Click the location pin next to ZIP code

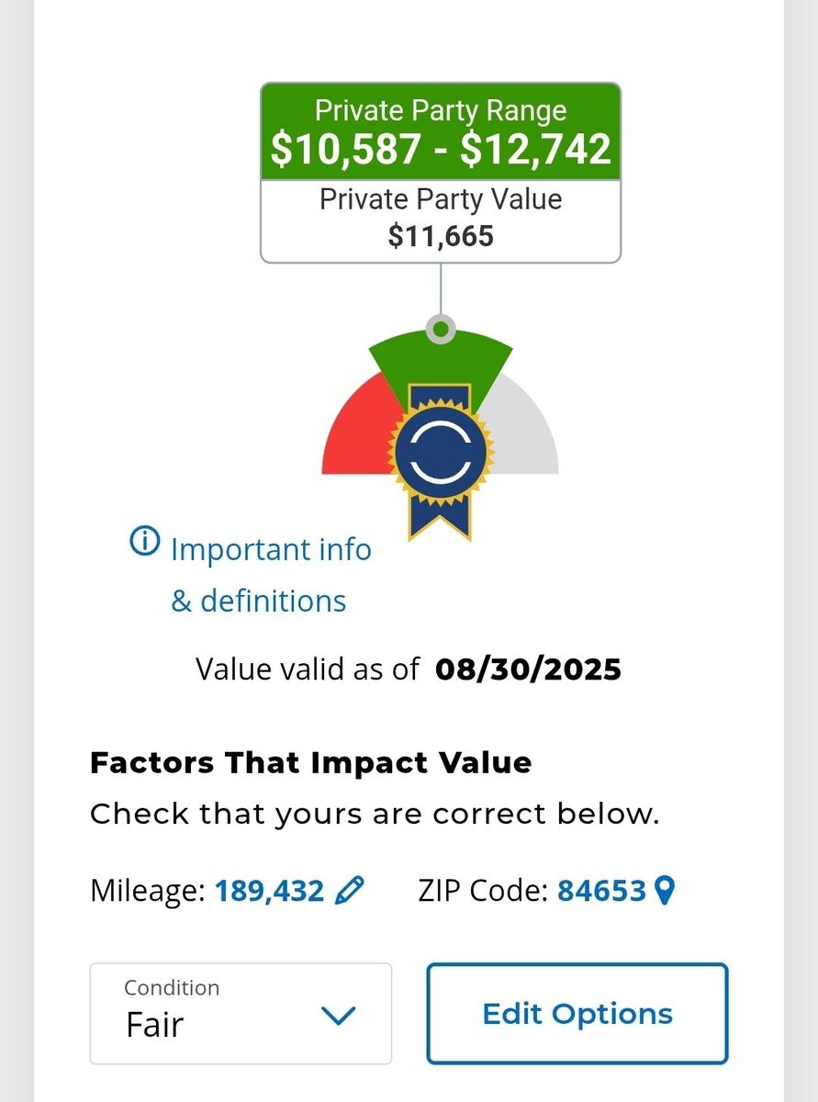[666, 890]
